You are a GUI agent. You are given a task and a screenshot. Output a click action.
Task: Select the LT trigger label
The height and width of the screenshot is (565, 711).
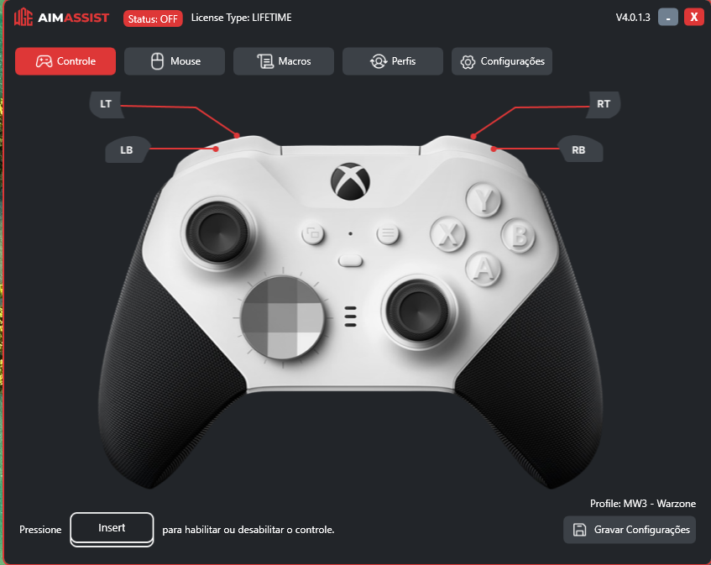click(x=107, y=104)
